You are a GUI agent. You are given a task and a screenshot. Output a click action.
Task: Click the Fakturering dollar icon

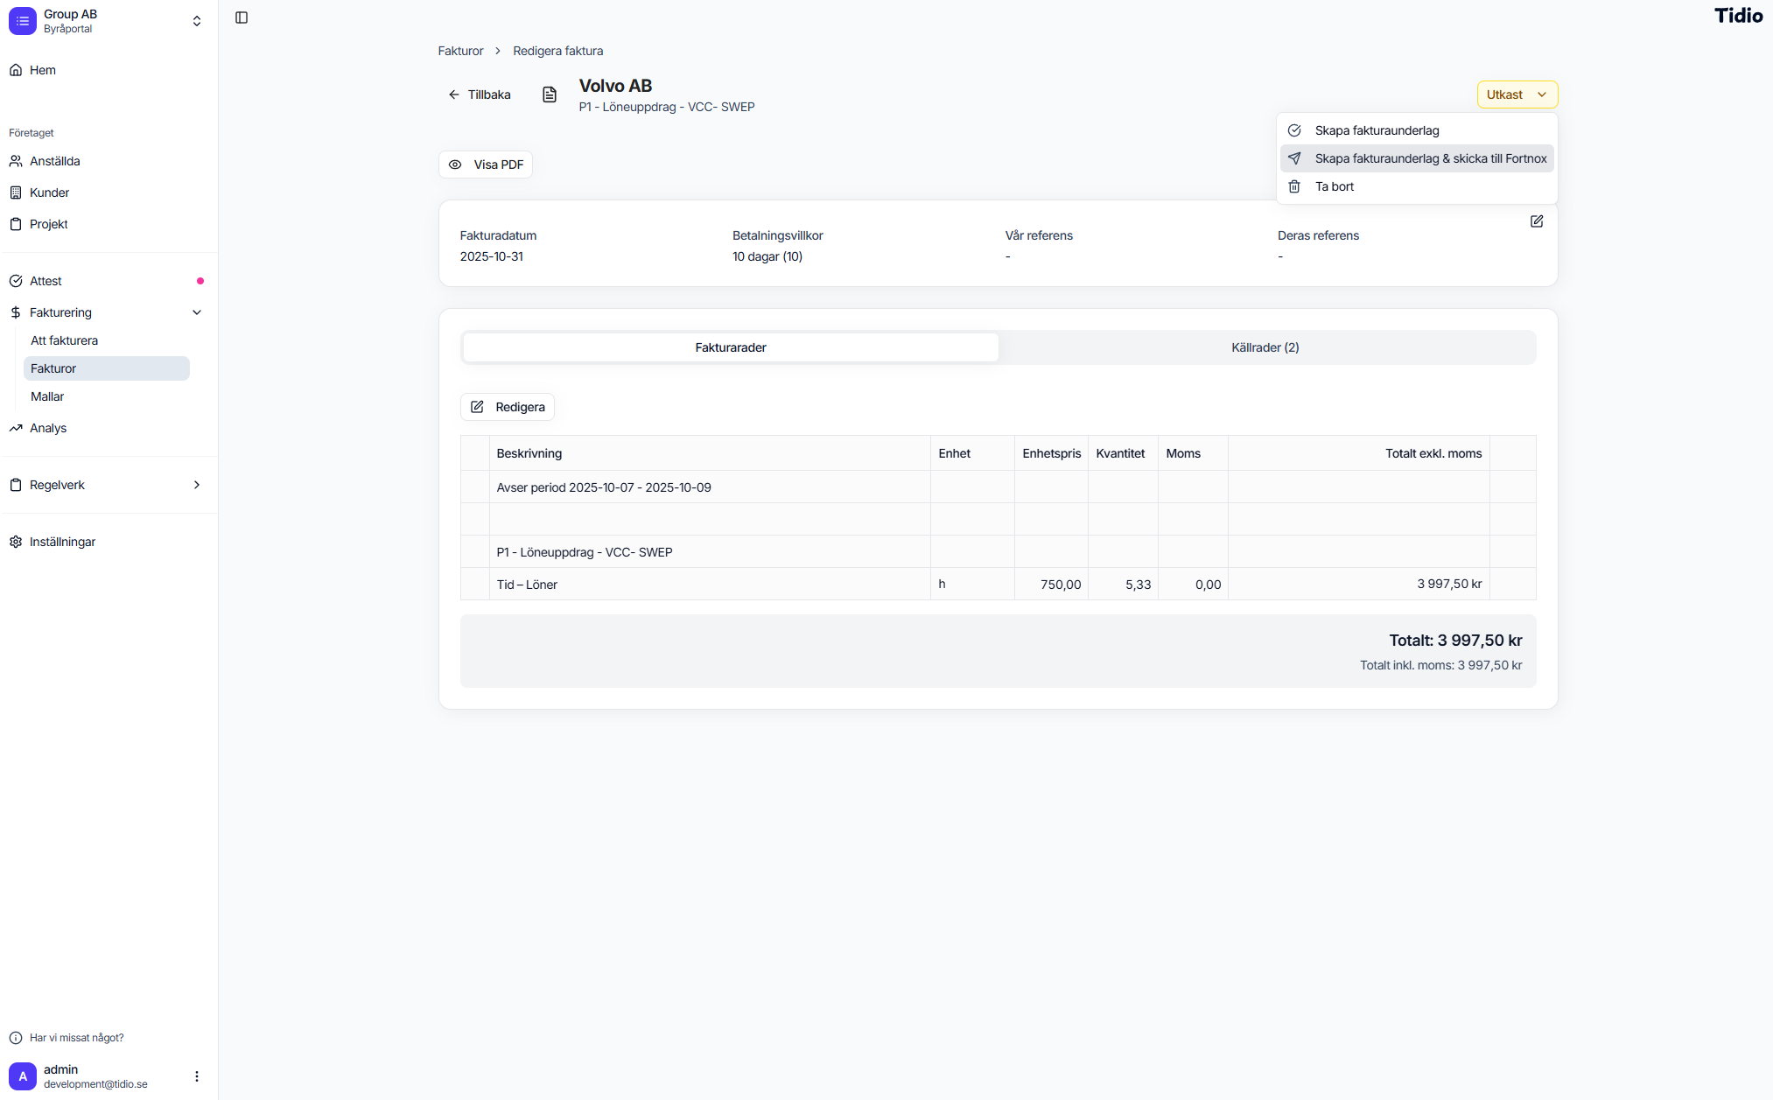pyautogui.click(x=16, y=312)
